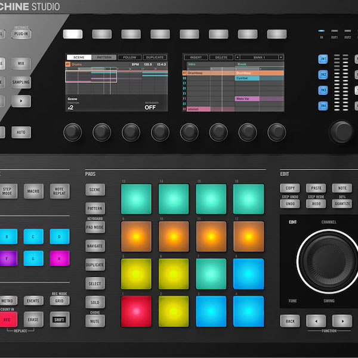Image resolution: width=358 pixels, height=358 pixels.
Task: Click the PASTE button
Action: pyautogui.click(x=316, y=188)
